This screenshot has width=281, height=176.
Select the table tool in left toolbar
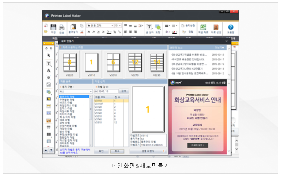48,142
